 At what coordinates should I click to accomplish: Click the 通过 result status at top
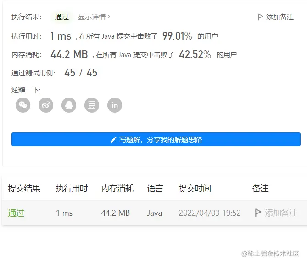[x=62, y=17]
